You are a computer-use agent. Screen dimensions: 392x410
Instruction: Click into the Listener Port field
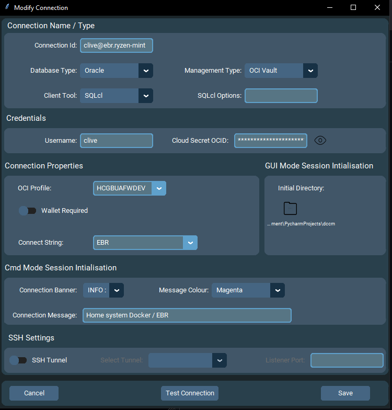347,360
